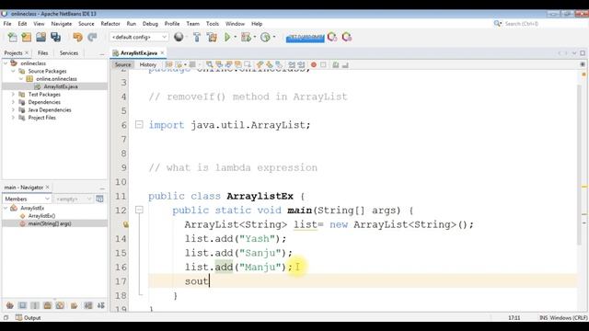Toggle Show Fields filter in Navigator

click(22, 305)
